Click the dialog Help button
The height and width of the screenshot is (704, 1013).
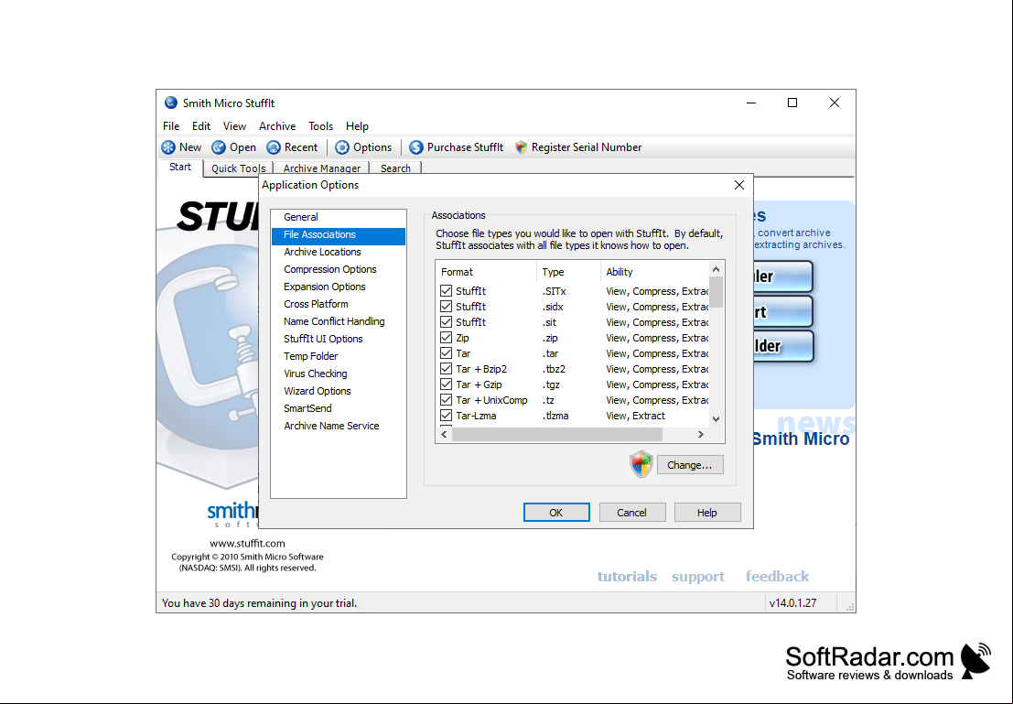click(x=706, y=513)
